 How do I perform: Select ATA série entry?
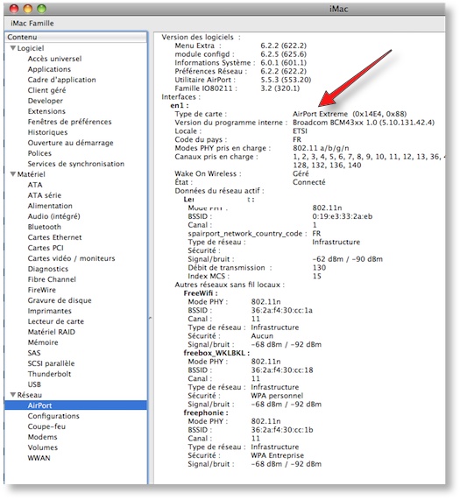(45, 195)
